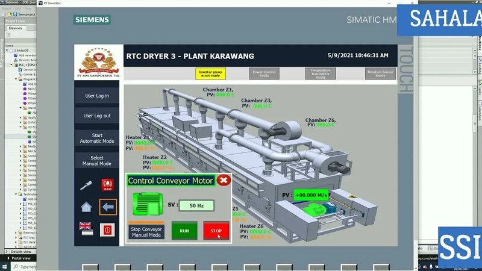The width and height of the screenshot is (482, 271).
Task: Click the Siemens logo
Action: click(92, 20)
